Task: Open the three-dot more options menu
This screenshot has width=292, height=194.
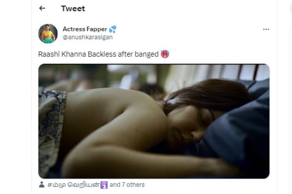Action: tap(266, 29)
